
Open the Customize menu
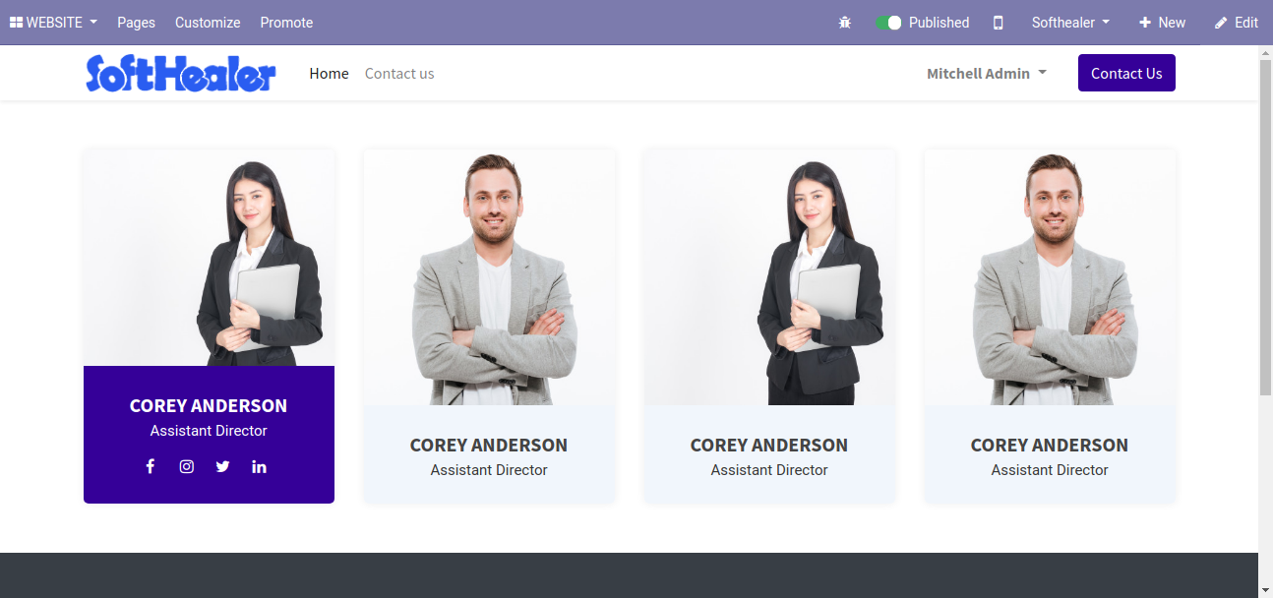pyautogui.click(x=208, y=23)
